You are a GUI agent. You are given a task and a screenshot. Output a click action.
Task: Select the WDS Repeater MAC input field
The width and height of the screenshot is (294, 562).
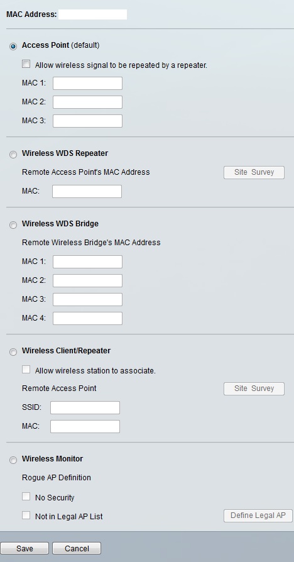pyautogui.click(x=87, y=191)
